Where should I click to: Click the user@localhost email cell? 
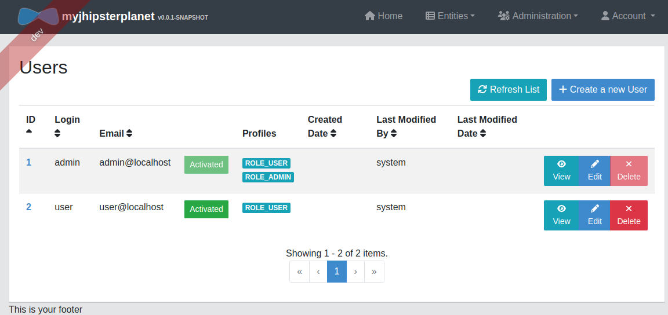[x=131, y=207]
